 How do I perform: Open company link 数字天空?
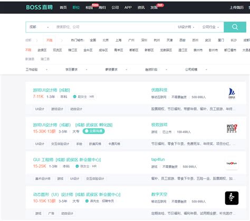tap(159, 194)
